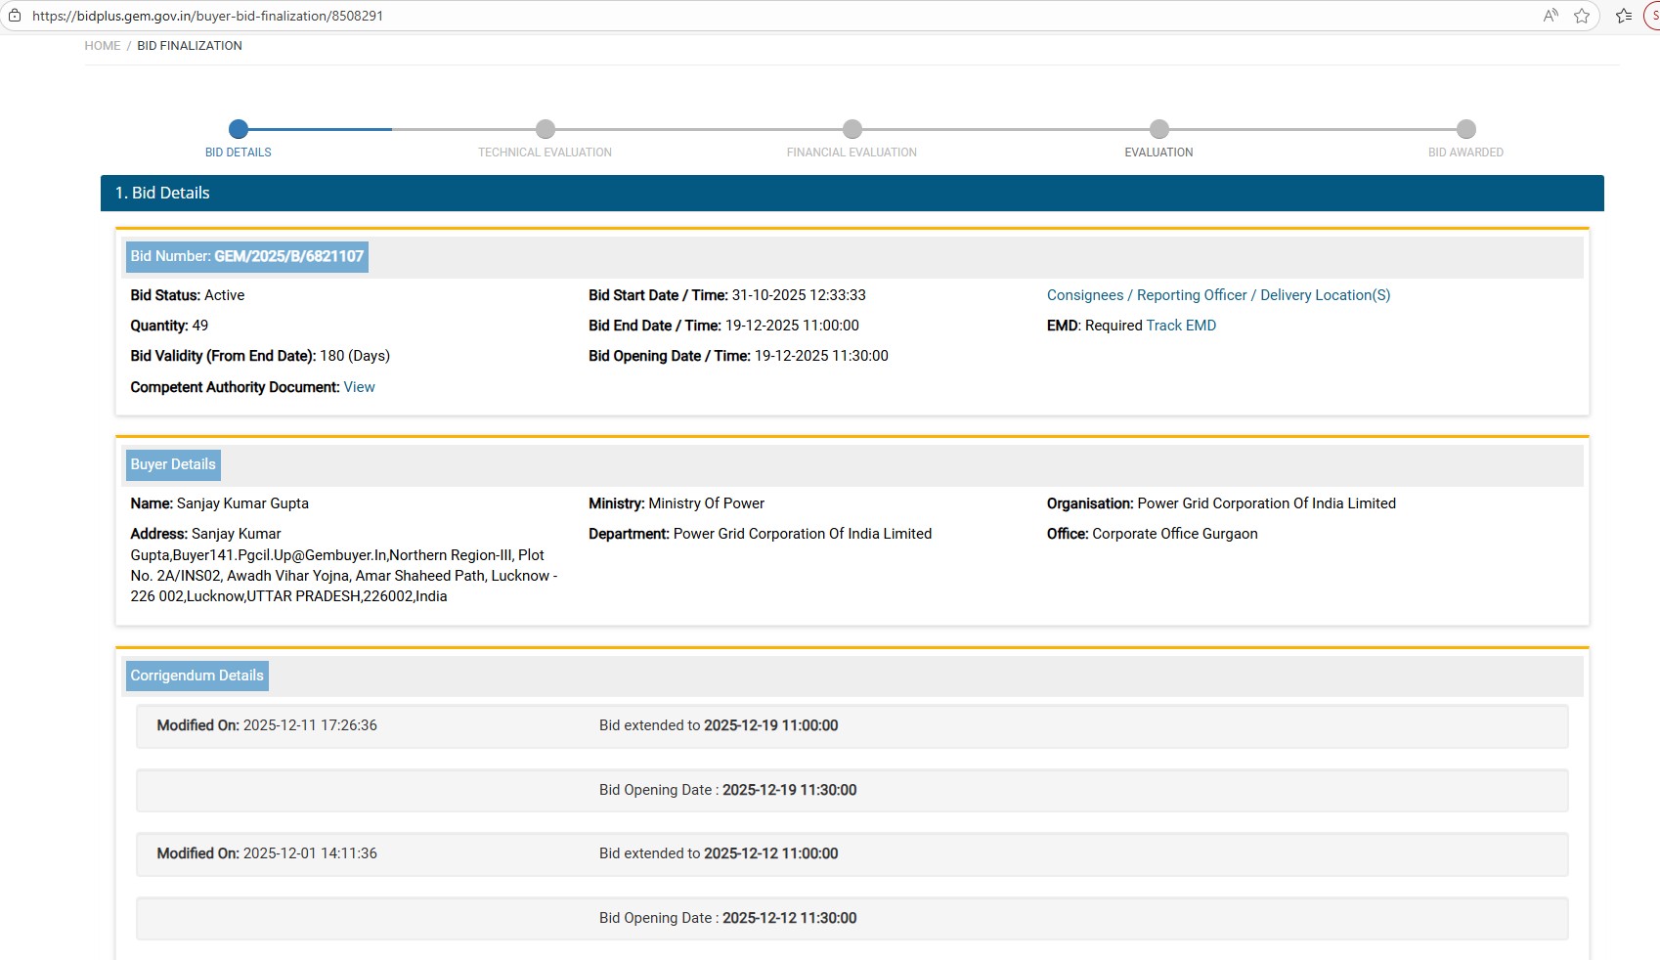This screenshot has width=1660, height=960.
Task: Go to the Bid Awarded step label
Action: (1465, 153)
